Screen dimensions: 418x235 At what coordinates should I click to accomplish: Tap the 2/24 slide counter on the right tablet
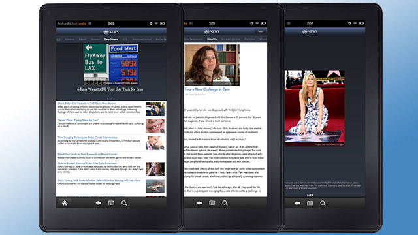coord(310,195)
